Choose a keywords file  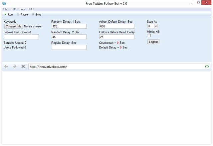coord(13,26)
